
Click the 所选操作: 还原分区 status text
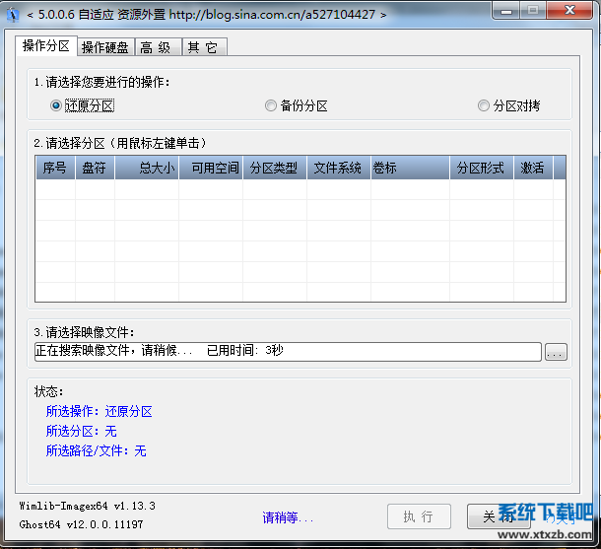coord(99,411)
